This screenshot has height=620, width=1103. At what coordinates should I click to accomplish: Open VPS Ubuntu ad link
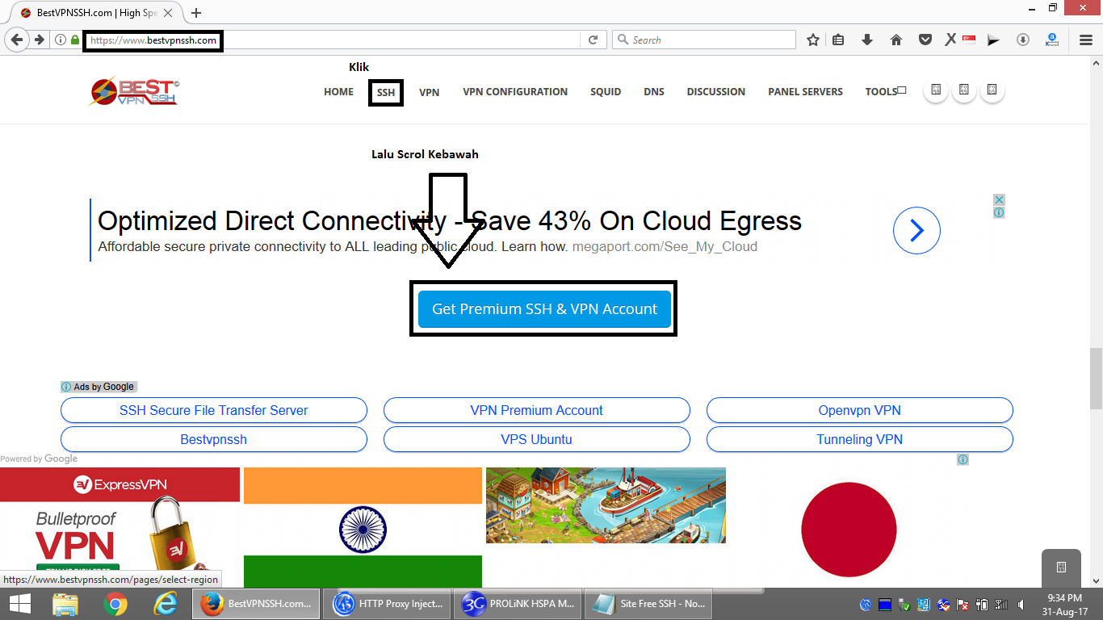click(537, 439)
